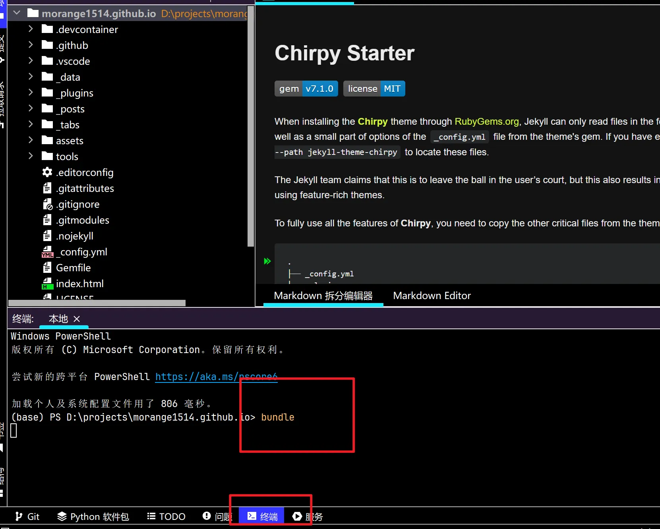Screen dimensions: 660x529
Task: Open the Services play icon
Action: pyautogui.click(x=297, y=516)
